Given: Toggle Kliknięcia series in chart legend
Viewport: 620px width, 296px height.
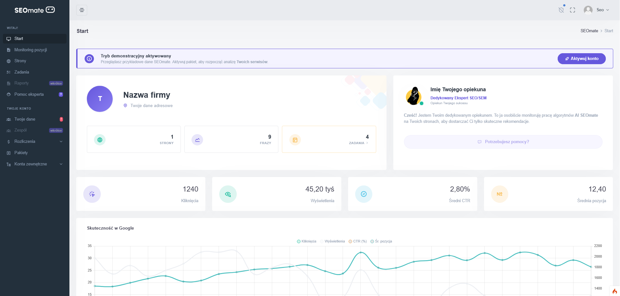Looking at the screenshot, I should coord(306,241).
